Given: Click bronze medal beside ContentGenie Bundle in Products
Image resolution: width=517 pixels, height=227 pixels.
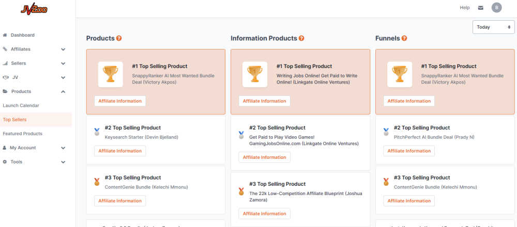Looking at the screenshot, I should [x=97, y=182].
